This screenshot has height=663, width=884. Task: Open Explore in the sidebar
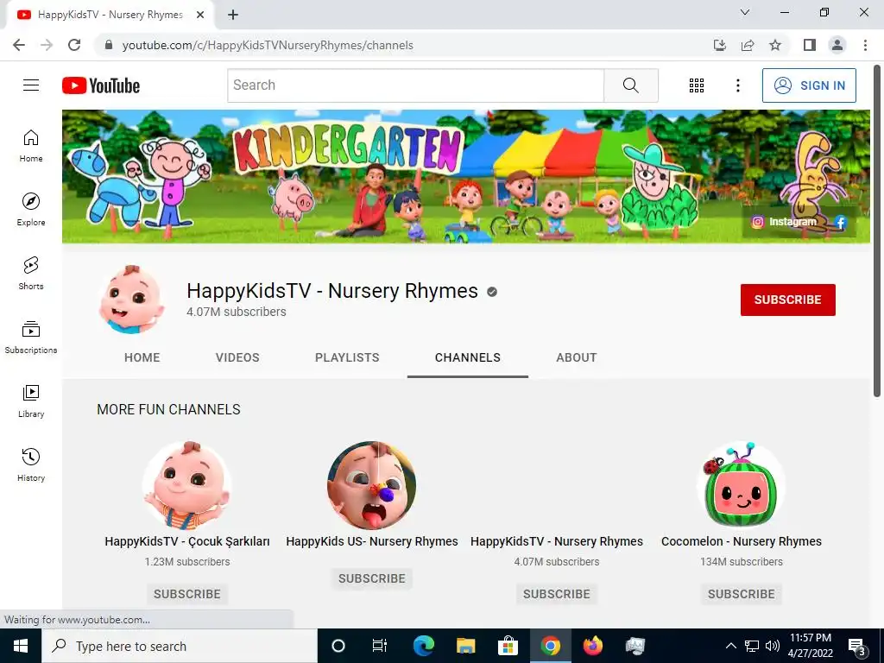pos(31,209)
